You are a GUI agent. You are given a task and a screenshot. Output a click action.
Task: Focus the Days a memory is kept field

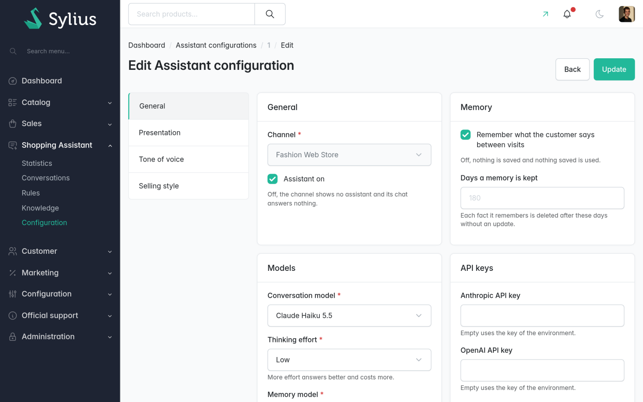(x=542, y=198)
